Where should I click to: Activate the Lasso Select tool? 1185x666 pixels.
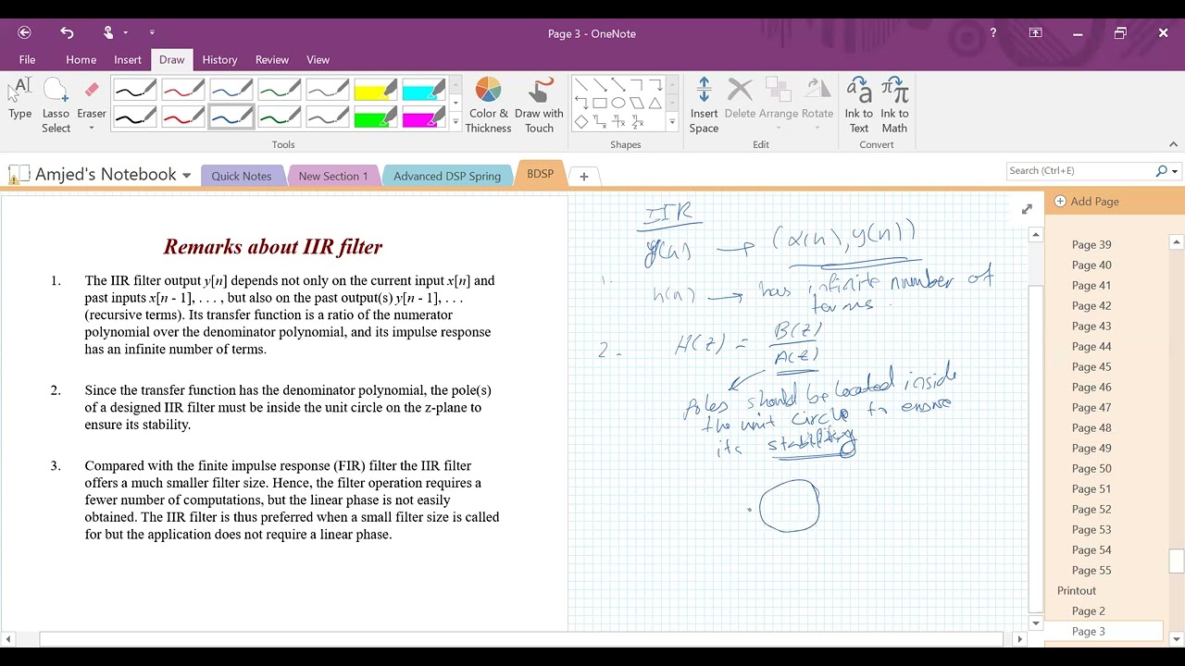(x=56, y=105)
